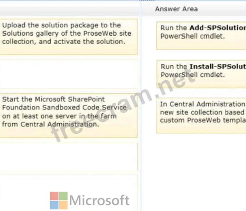Click the Microsoft wordmark text
Viewport: 246px width, 211px height.
pyautogui.click(x=99, y=200)
